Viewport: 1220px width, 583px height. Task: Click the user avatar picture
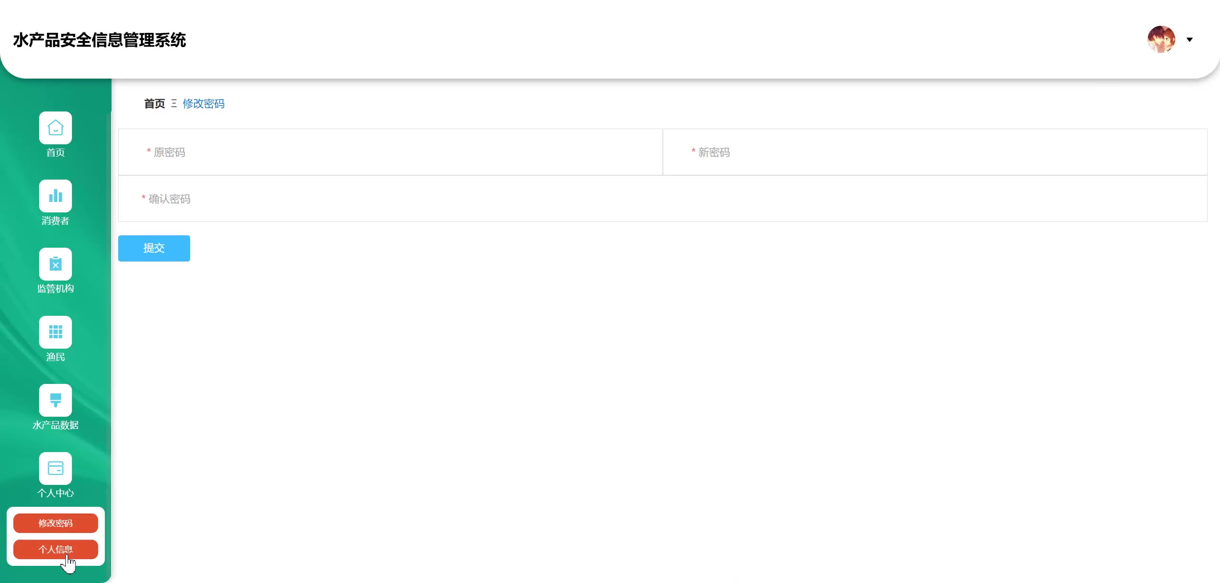[x=1161, y=40]
